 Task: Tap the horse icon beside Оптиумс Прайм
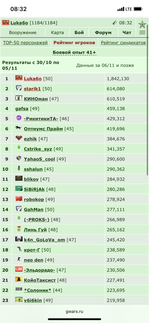[x=18, y=128]
